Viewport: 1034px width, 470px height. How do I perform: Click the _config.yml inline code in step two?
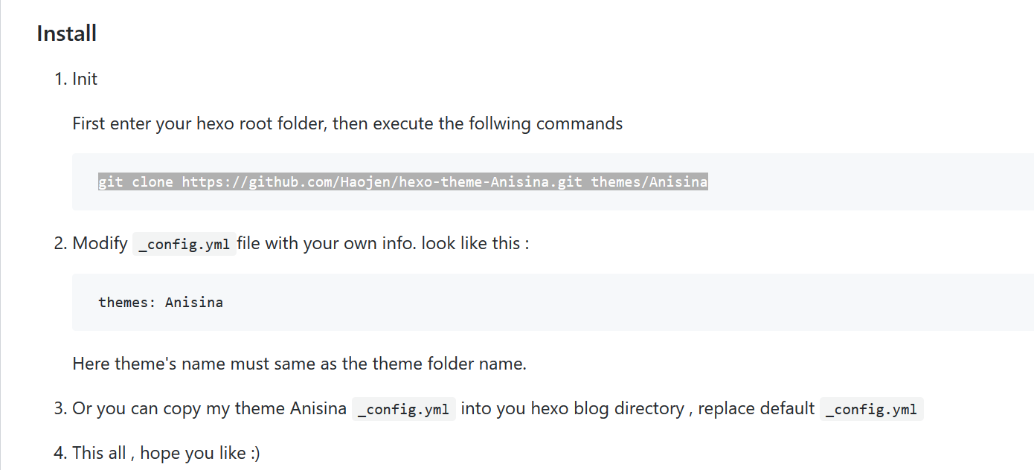184,244
